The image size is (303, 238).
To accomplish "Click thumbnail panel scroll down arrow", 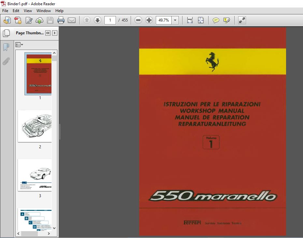I will [54, 228].
